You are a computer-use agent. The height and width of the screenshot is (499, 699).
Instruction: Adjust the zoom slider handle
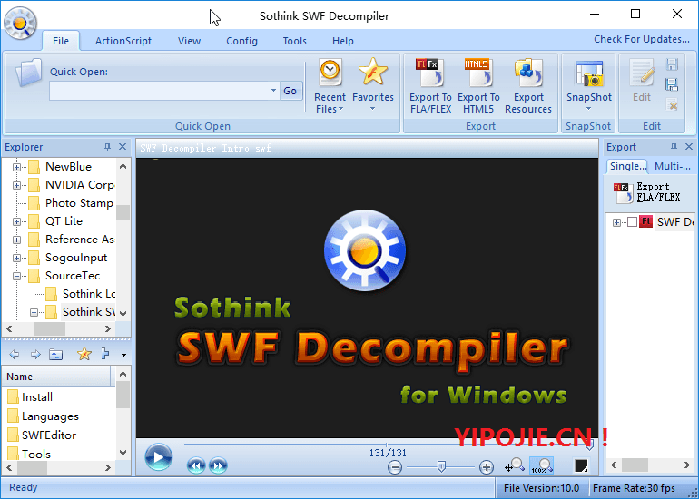[441, 466]
